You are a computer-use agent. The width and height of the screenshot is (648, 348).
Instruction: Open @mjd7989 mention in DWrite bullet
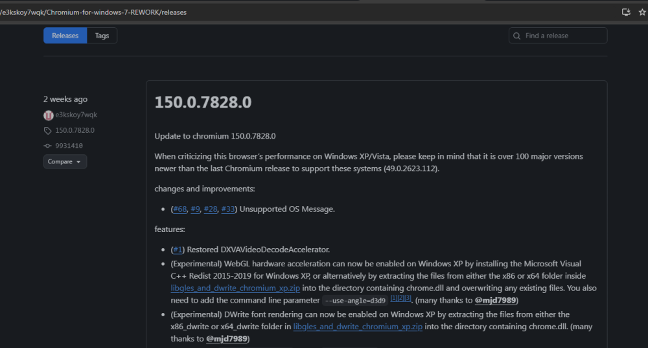[227, 339]
